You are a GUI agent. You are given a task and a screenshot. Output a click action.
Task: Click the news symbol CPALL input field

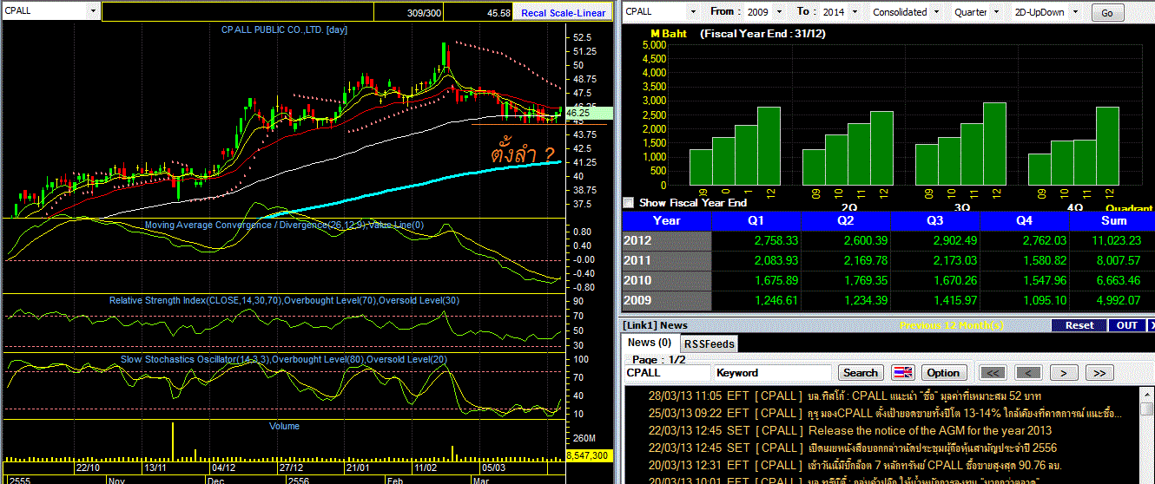[x=668, y=372]
